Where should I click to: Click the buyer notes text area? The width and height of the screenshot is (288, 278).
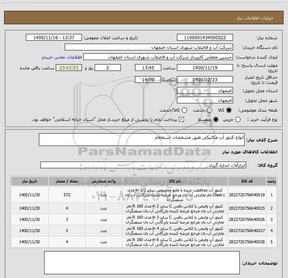coord(142,263)
